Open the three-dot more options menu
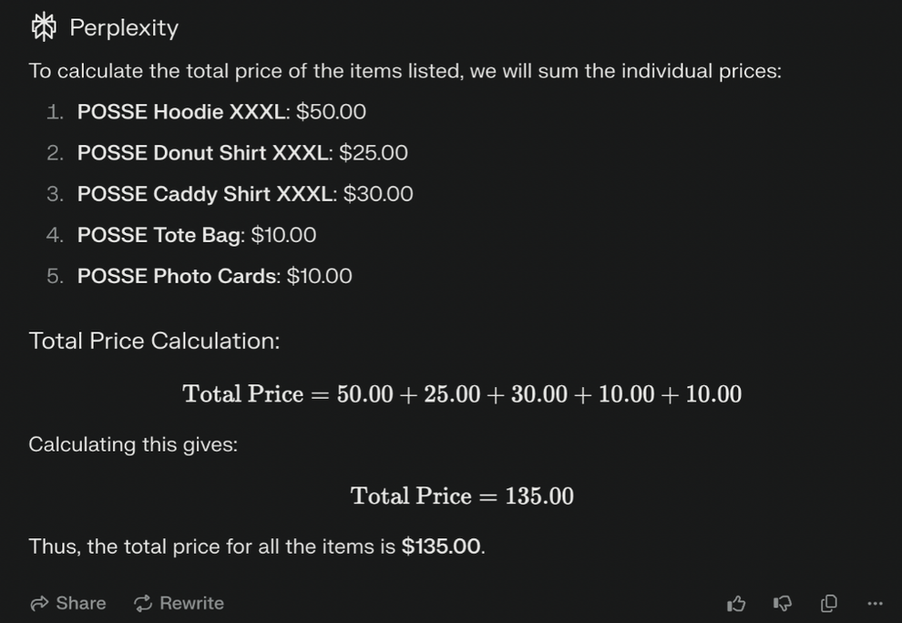902x623 pixels. point(875,603)
